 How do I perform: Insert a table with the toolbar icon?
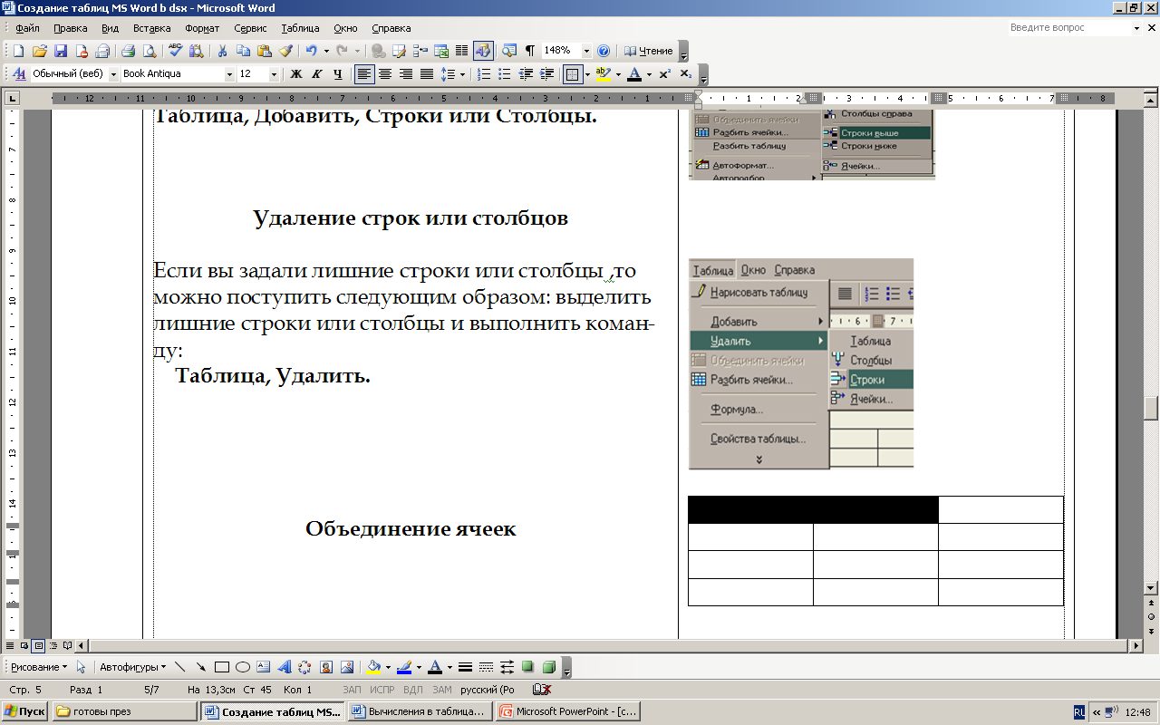pos(418,51)
